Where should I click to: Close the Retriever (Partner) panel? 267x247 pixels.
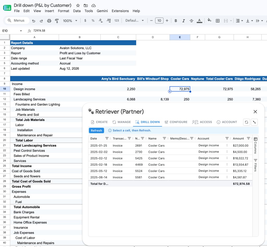pyautogui.click(x=255, y=112)
